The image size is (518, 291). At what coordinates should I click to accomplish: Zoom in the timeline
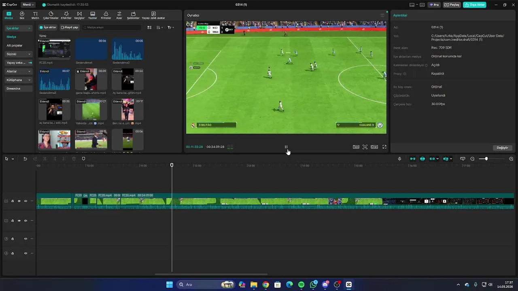tap(511, 159)
